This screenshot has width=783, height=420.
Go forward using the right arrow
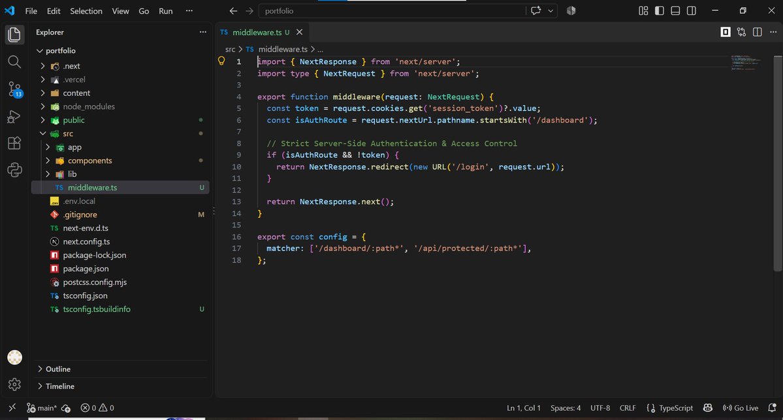(249, 11)
